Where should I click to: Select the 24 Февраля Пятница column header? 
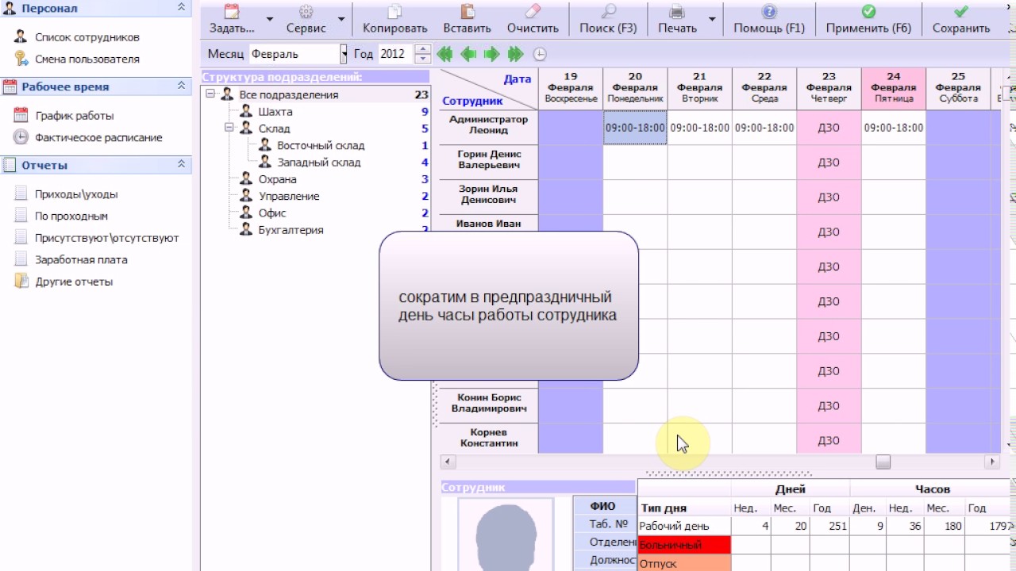click(x=893, y=88)
